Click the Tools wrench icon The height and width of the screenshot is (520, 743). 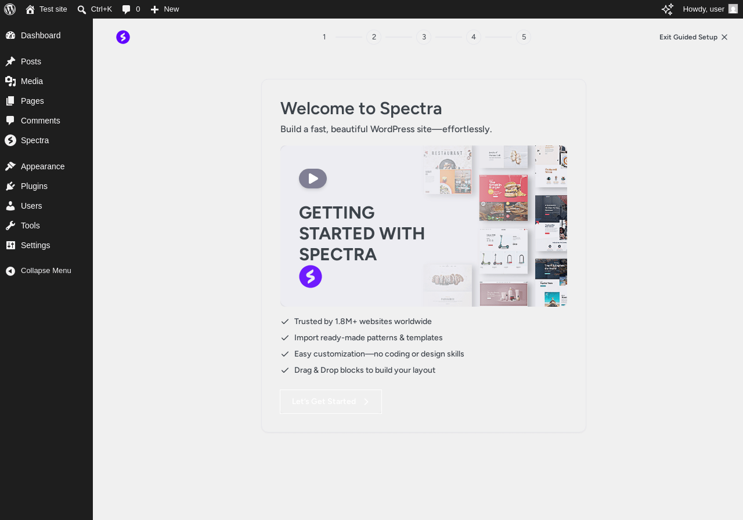click(10, 226)
